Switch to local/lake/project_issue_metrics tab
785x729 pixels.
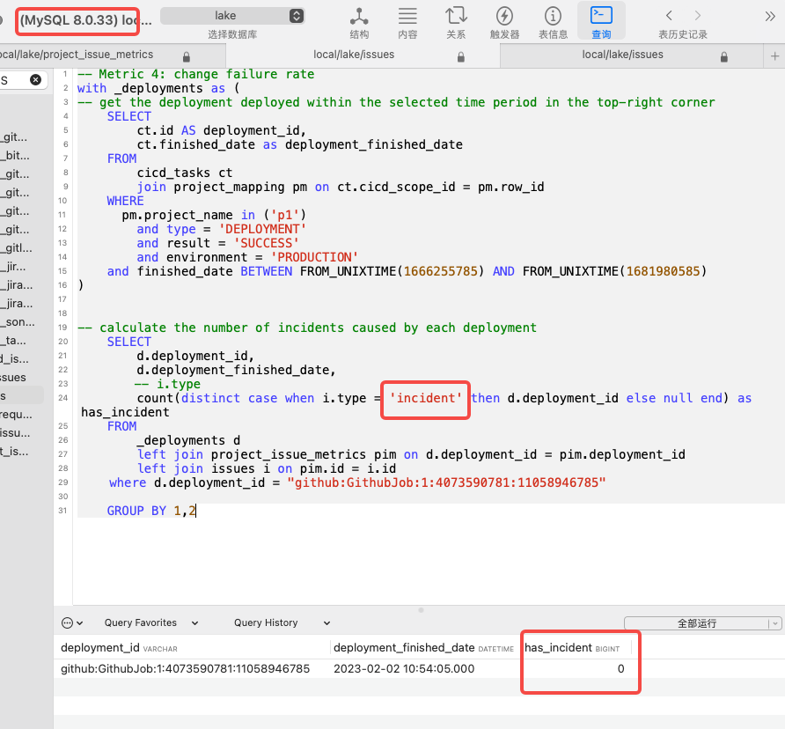(113, 55)
